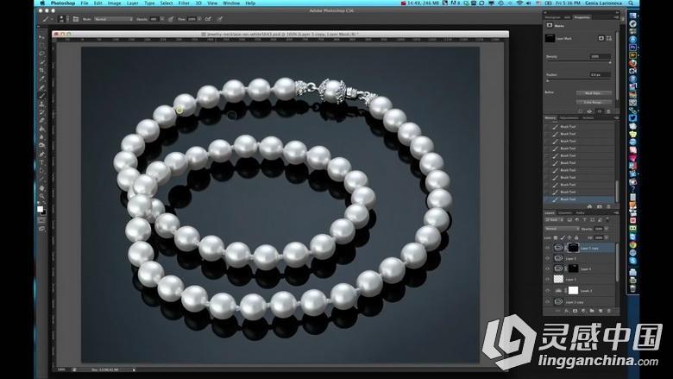Toggle pressure for opacity button
The width and height of the screenshot is (673, 379).
click(171, 19)
